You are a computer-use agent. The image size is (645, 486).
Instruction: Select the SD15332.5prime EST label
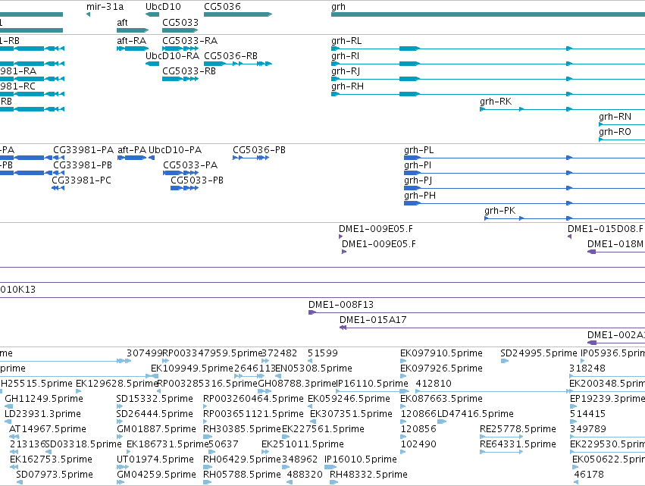tap(155, 398)
